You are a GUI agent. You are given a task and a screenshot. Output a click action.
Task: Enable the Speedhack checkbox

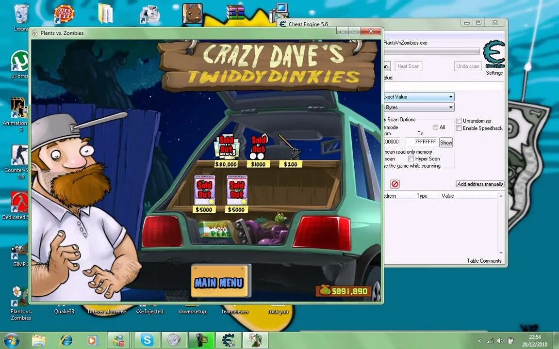click(x=459, y=128)
